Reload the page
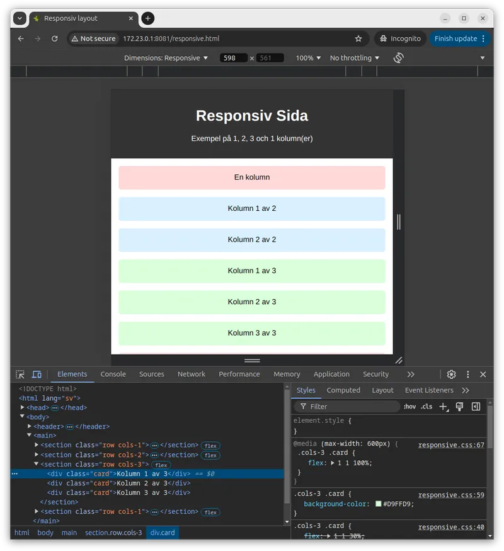 pyautogui.click(x=55, y=39)
